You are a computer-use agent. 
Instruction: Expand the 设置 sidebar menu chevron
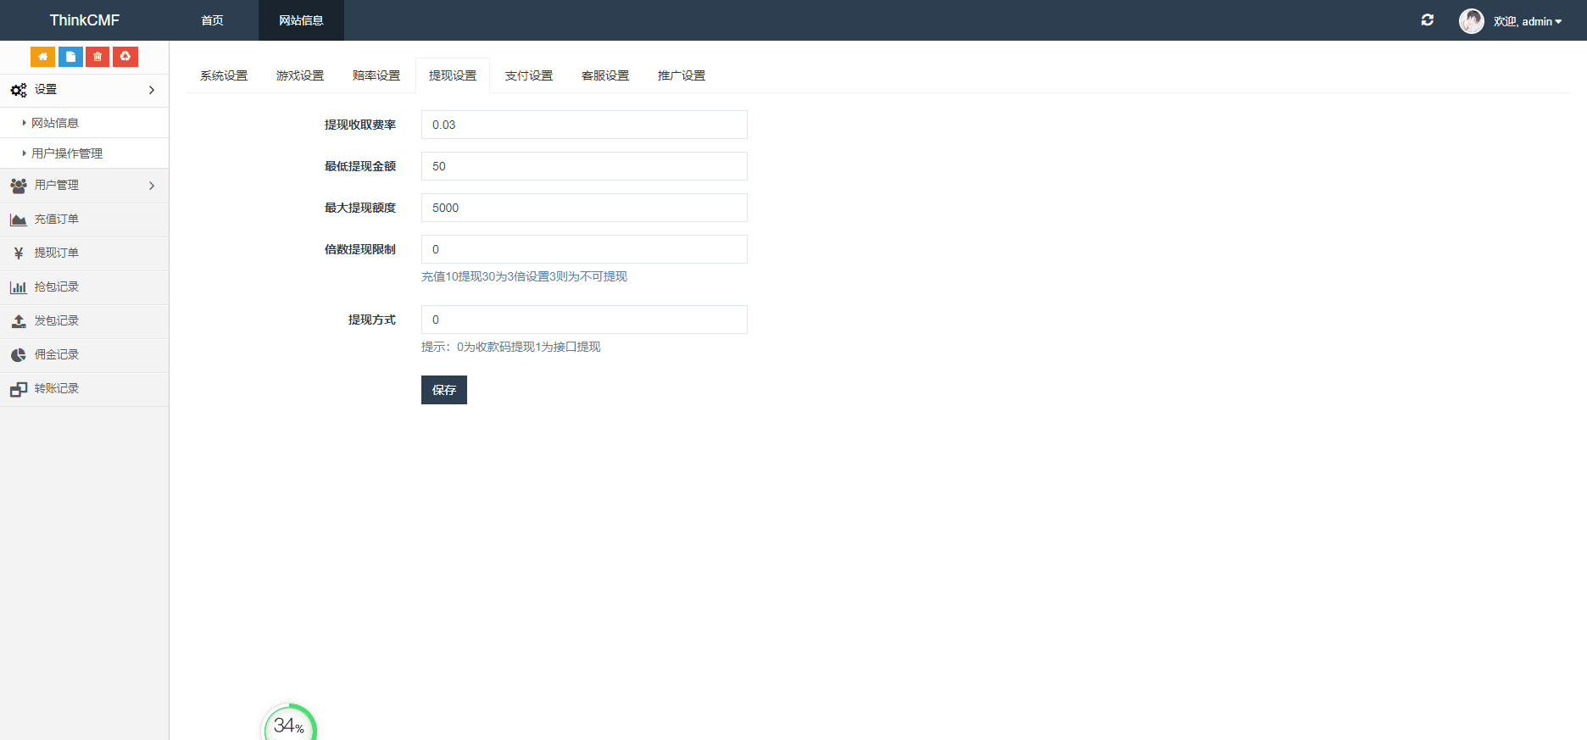152,90
